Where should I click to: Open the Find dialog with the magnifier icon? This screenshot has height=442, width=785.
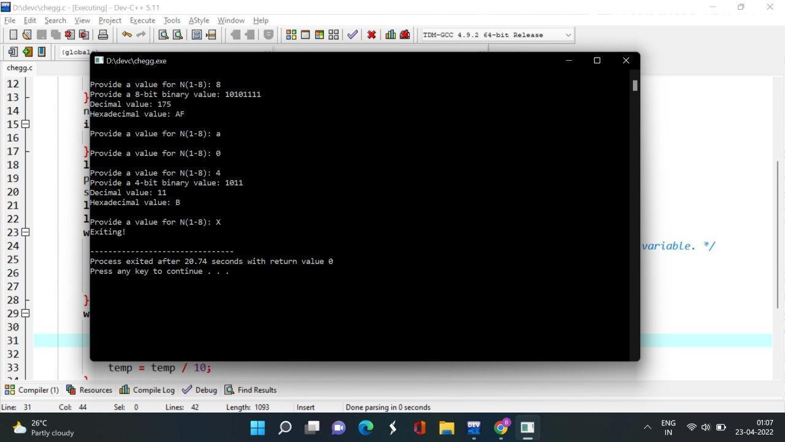coord(163,35)
